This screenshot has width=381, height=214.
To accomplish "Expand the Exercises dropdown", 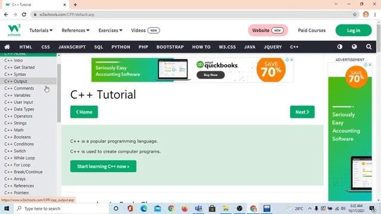I will (110, 30).
